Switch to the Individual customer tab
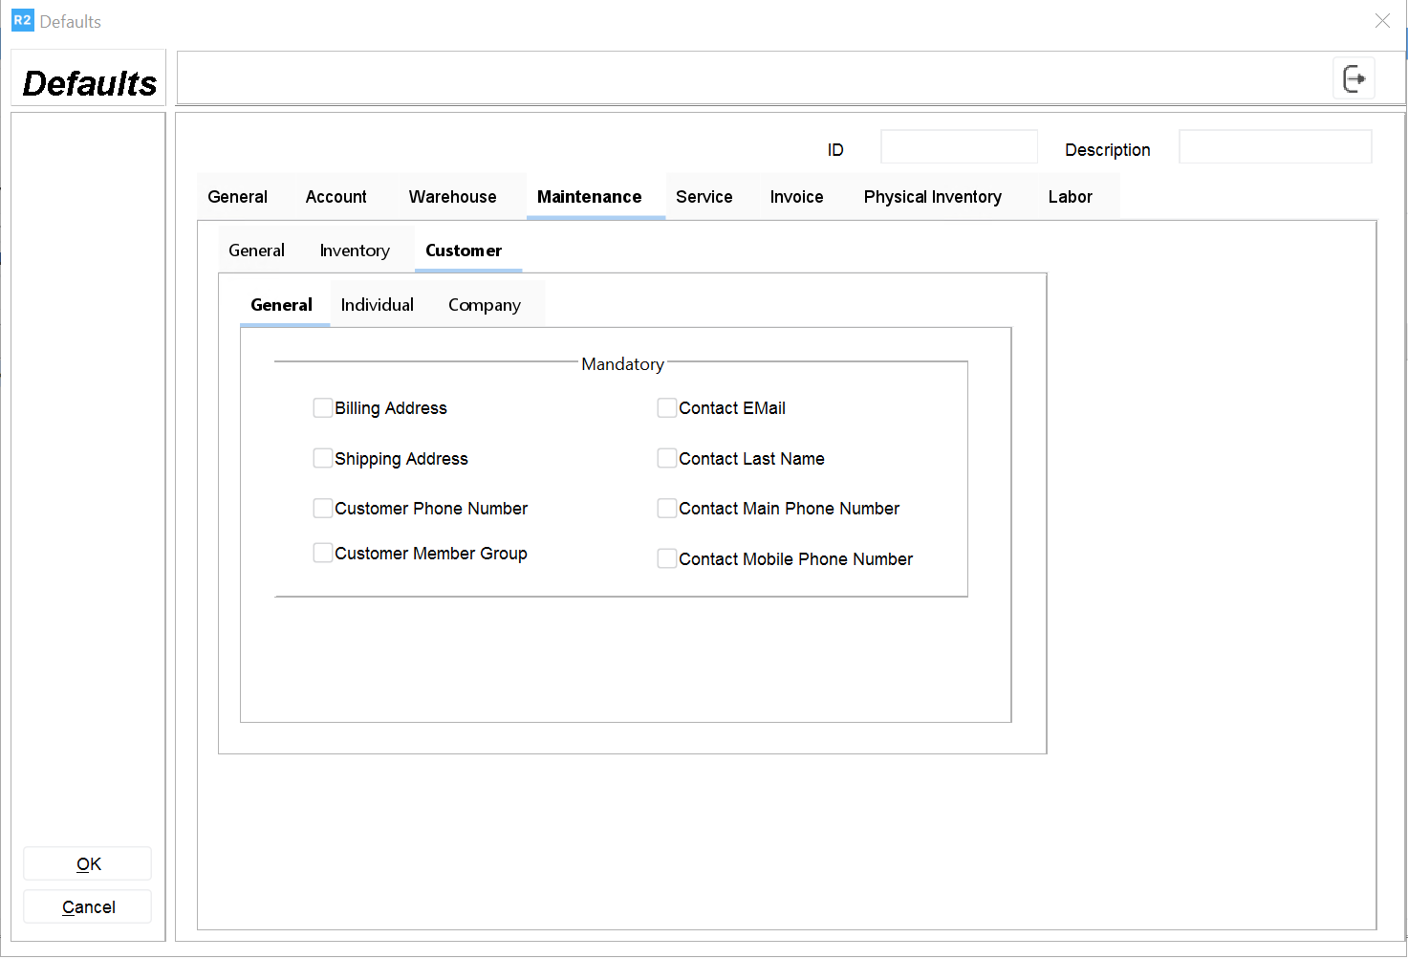Image resolution: width=1408 pixels, height=959 pixels. [377, 305]
